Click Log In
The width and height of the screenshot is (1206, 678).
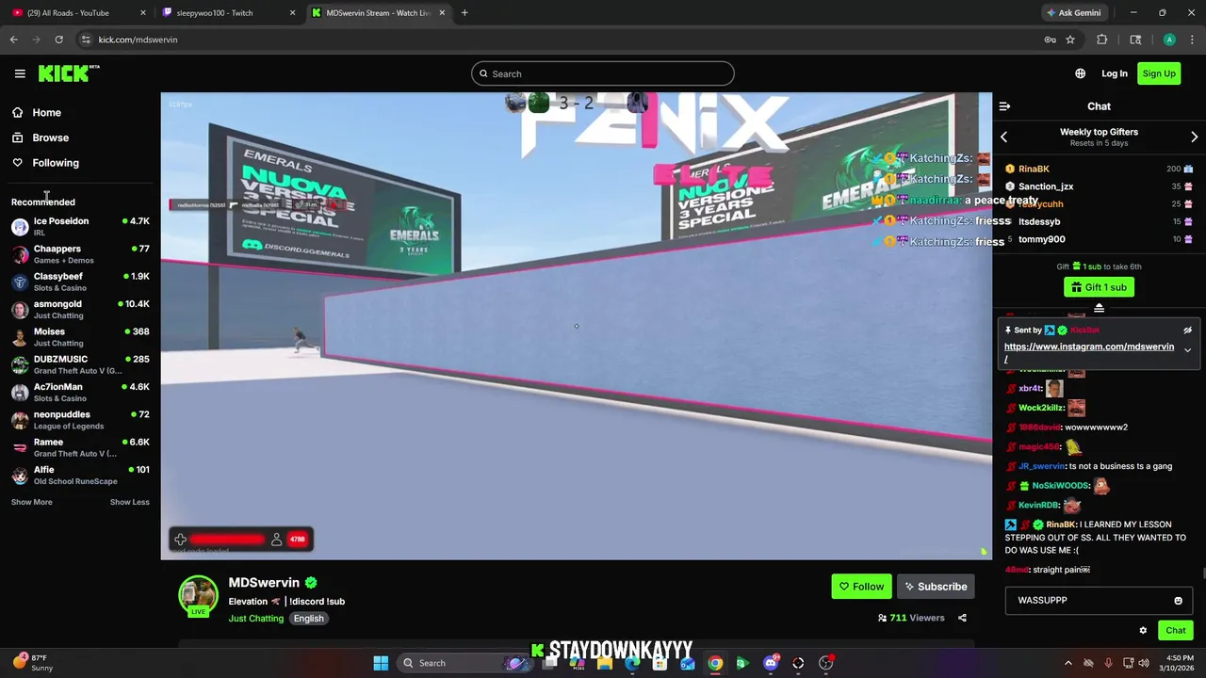(x=1115, y=73)
